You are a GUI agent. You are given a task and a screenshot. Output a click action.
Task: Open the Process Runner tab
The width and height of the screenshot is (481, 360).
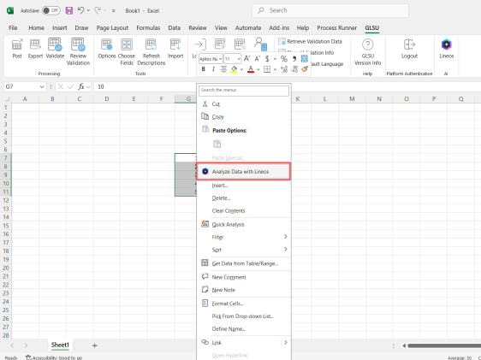(336, 28)
